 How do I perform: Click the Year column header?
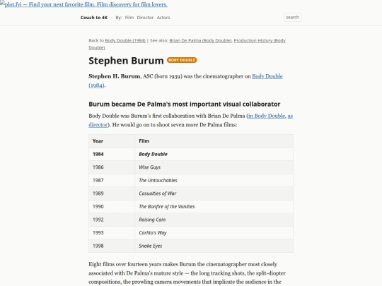(x=112, y=141)
